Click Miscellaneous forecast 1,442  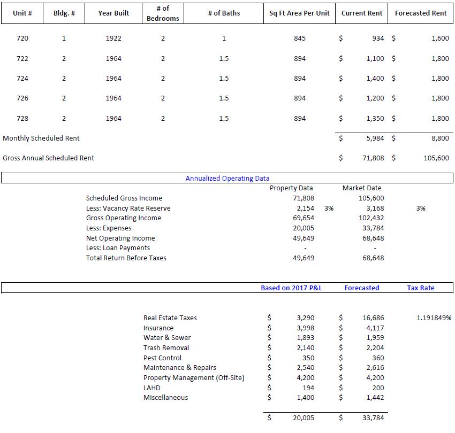pyautogui.click(x=375, y=397)
